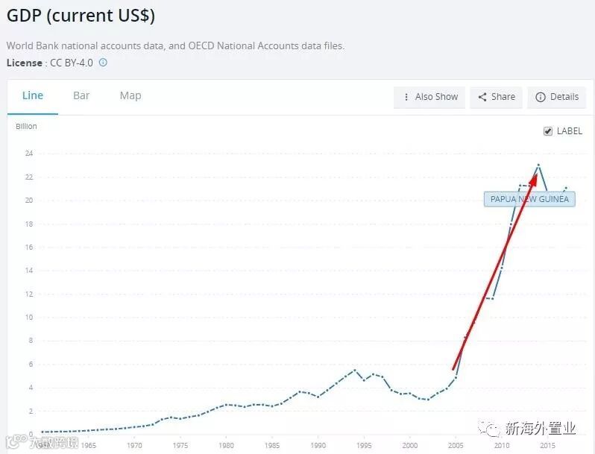The image size is (595, 454).
Task: Click the mid-1990s peak on the line
Action: (355, 370)
